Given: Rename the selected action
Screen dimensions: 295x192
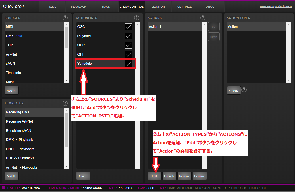Looking at the screenshot, I should [185, 176].
